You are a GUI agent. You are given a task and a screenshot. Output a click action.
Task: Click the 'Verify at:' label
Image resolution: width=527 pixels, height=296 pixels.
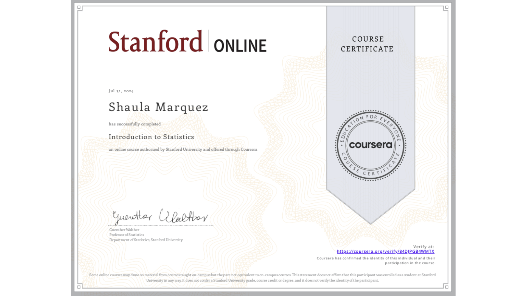pyautogui.click(x=423, y=247)
